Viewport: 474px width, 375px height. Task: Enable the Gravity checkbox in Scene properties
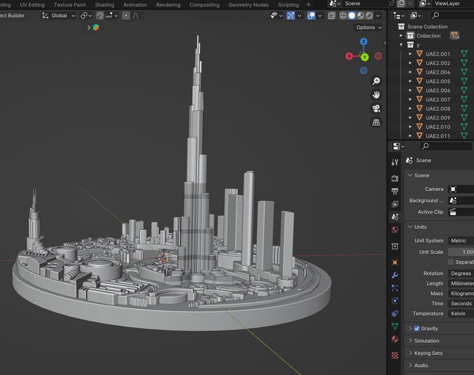tap(417, 328)
